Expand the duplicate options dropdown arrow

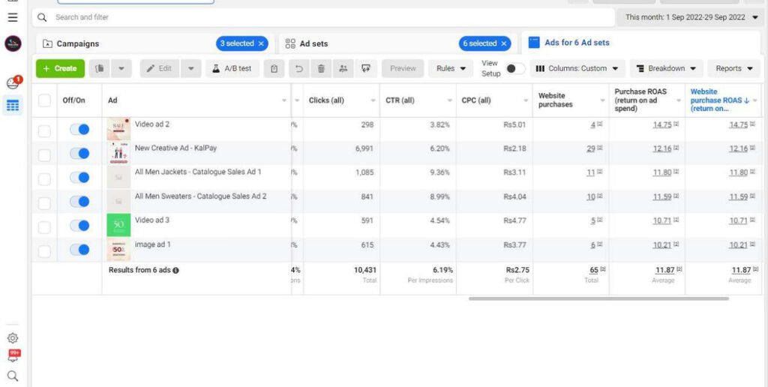point(121,68)
